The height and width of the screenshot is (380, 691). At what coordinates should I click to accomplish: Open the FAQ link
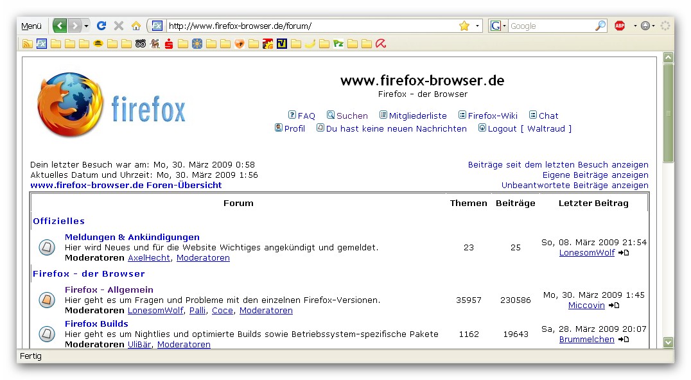click(301, 116)
